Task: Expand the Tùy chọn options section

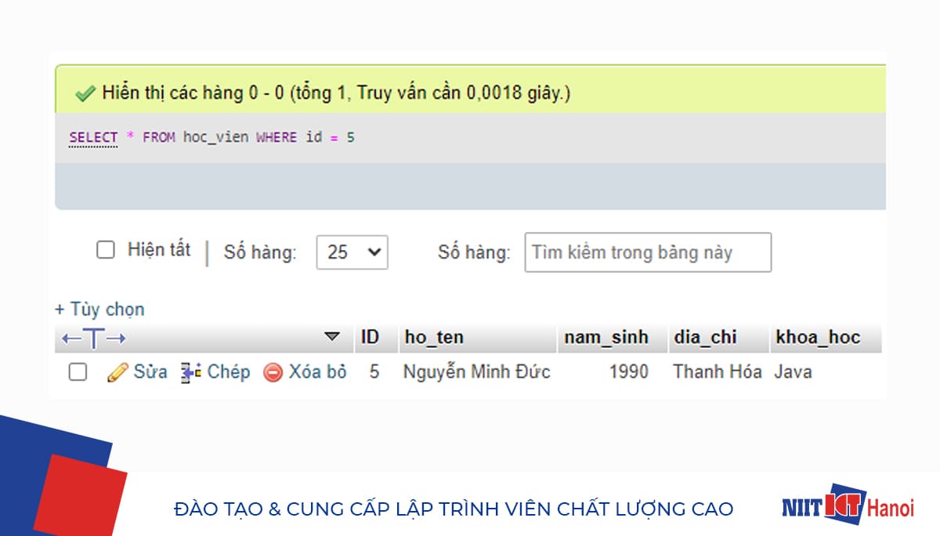Action: point(99,310)
